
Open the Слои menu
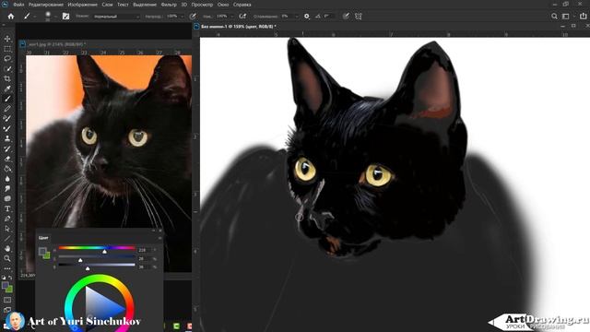(x=107, y=5)
